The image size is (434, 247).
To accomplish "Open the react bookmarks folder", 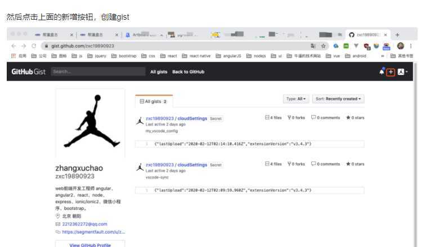I will pyautogui.click(x=168, y=56).
